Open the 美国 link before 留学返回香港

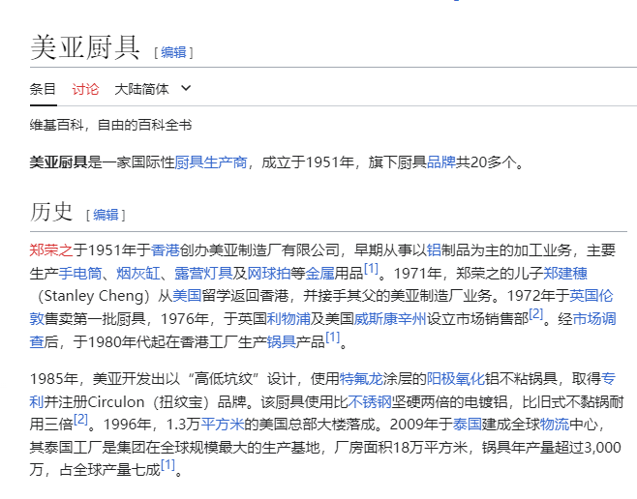(x=187, y=296)
